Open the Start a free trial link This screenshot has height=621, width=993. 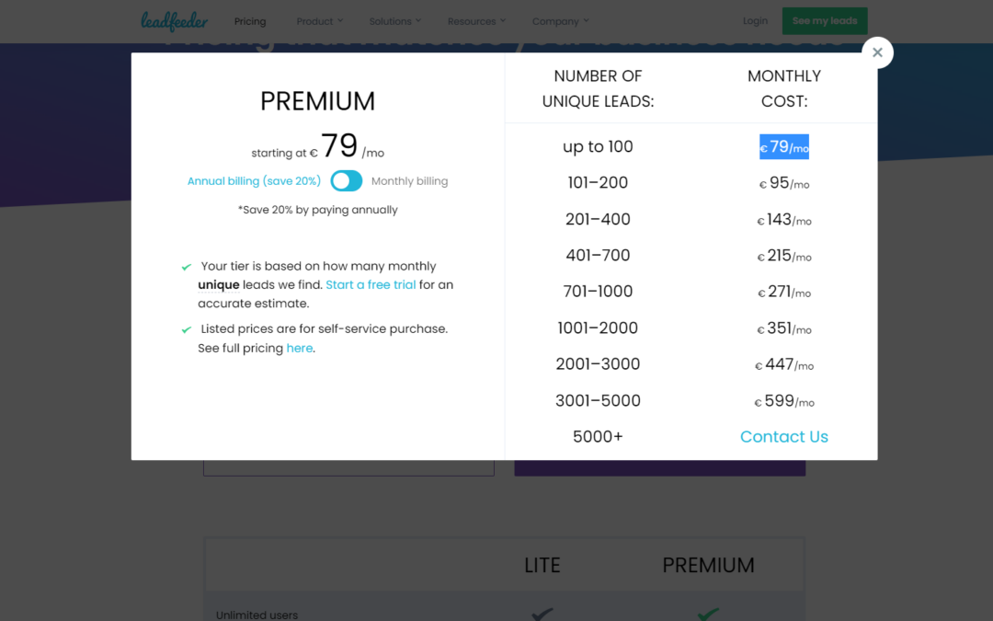[x=371, y=284]
